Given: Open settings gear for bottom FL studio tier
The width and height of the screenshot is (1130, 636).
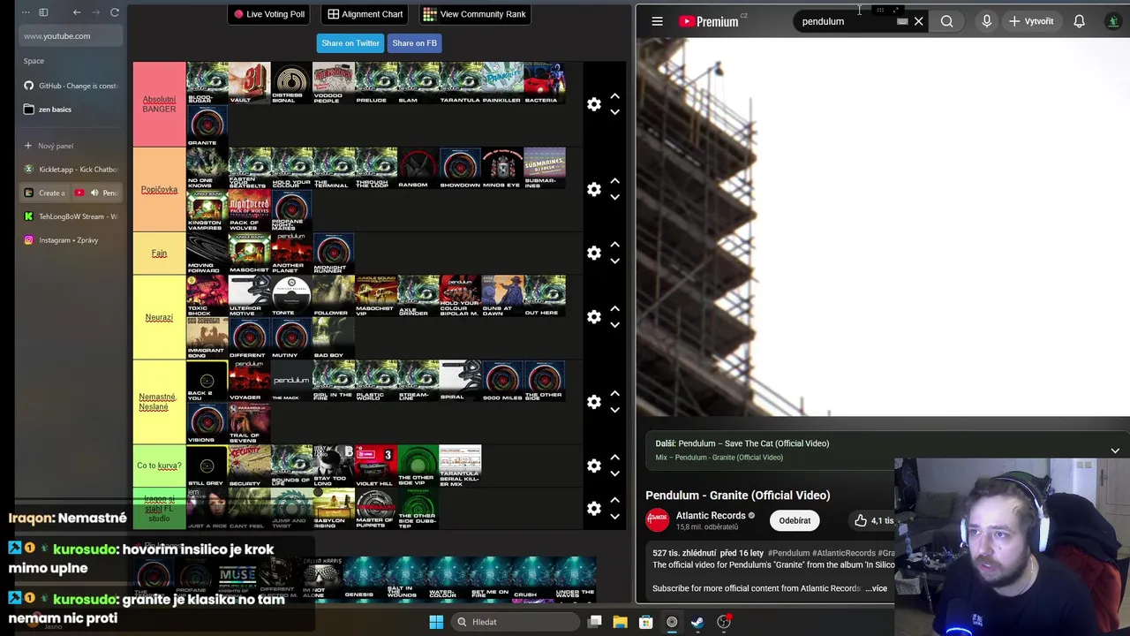Looking at the screenshot, I should (x=594, y=508).
